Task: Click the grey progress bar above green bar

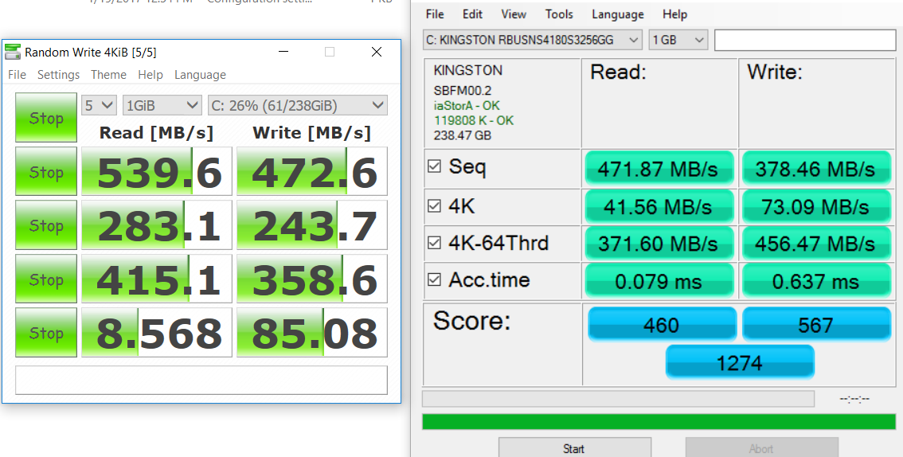Action: 618,399
